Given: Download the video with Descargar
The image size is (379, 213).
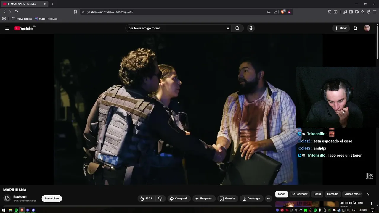Looking at the screenshot, I should (x=251, y=199).
